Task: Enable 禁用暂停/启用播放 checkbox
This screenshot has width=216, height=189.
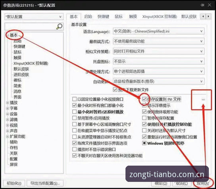Action: click(x=74, y=118)
